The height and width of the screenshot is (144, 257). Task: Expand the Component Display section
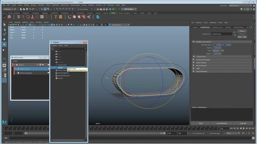click(194, 60)
